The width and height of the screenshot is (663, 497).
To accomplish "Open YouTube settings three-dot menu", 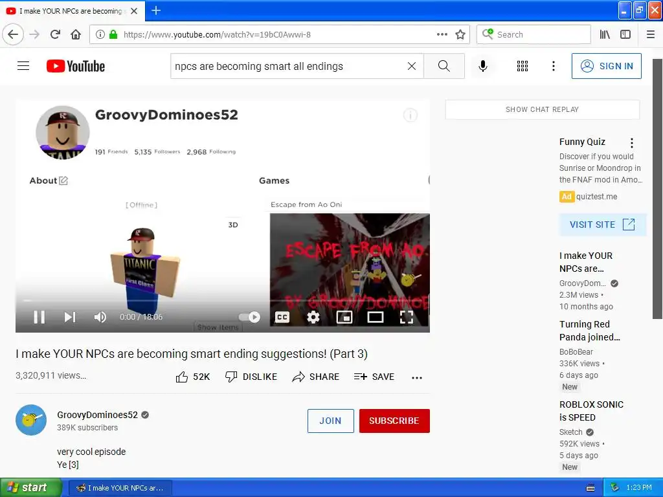I will click(554, 66).
